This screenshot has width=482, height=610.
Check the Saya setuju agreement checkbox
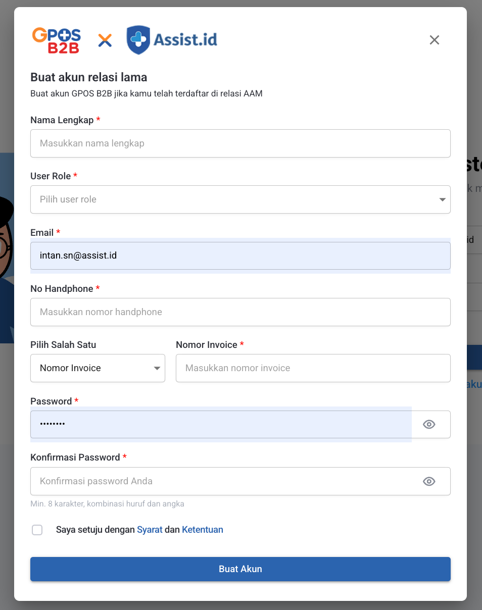click(37, 530)
